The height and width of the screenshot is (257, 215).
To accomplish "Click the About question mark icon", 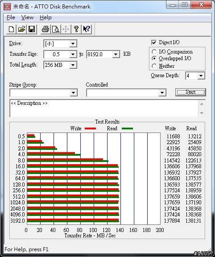I will point(76,29).
